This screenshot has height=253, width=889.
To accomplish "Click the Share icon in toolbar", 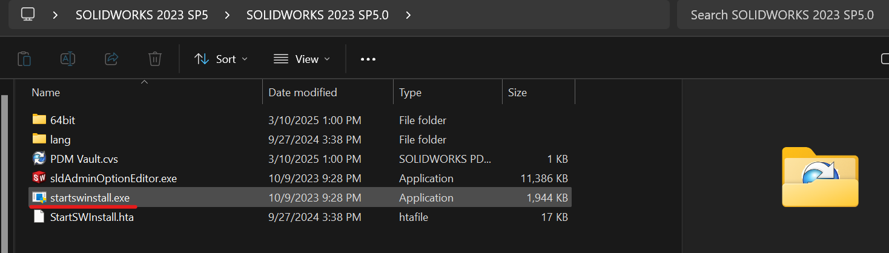I will [111, 59].
